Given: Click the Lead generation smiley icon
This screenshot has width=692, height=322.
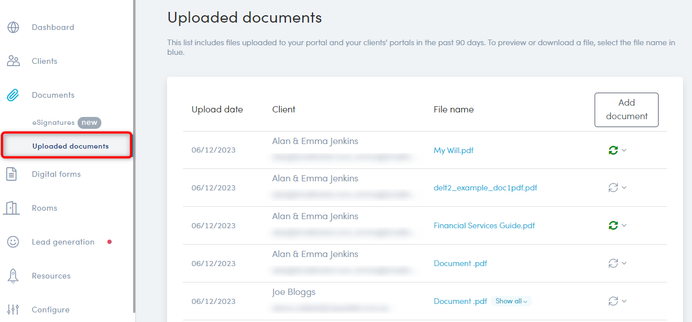Looking at the screenshot, I should (13, 242).
